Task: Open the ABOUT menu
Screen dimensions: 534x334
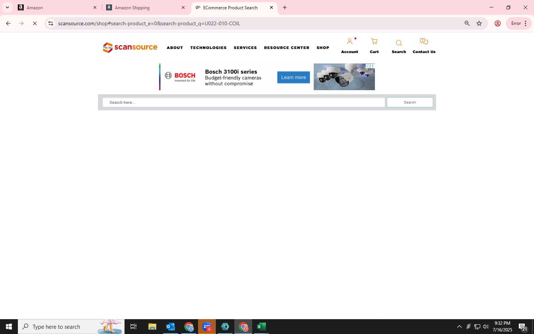Action: point(175,48)
